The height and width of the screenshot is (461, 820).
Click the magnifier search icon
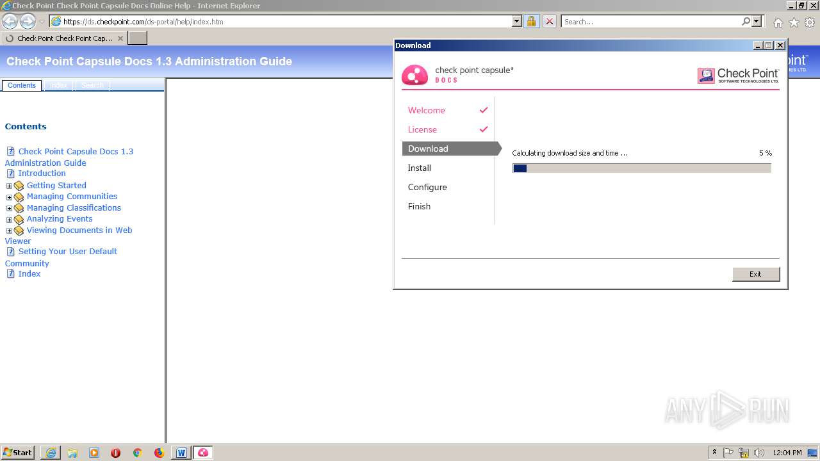point(746,21)
